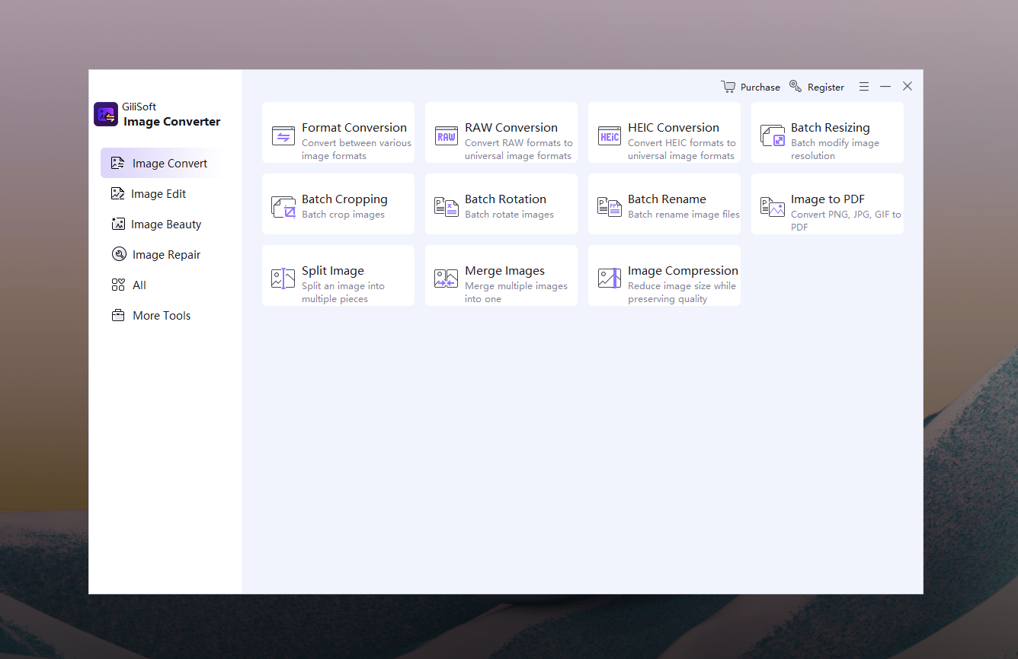
Task: Open Batch Resizing tool icon
Action: tap(773, 136)
